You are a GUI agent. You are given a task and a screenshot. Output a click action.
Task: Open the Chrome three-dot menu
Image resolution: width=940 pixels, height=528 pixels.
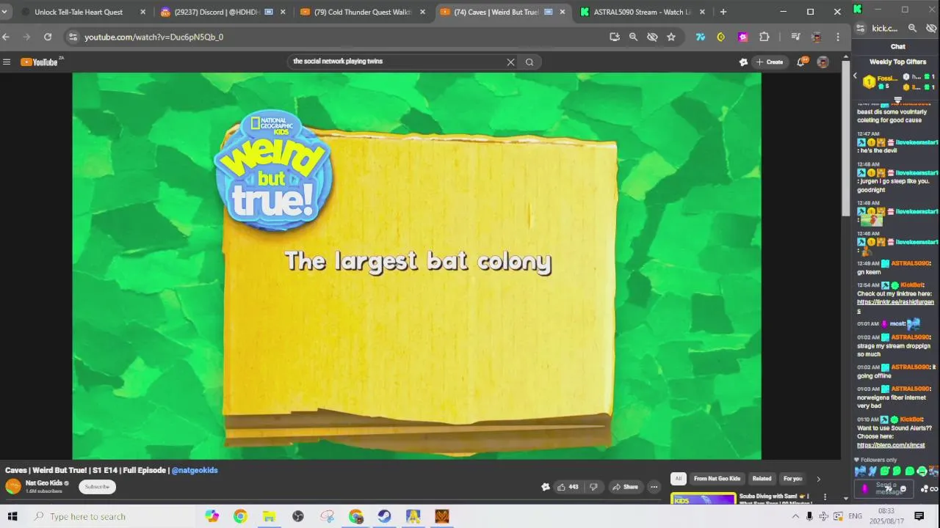click(838, 37)
